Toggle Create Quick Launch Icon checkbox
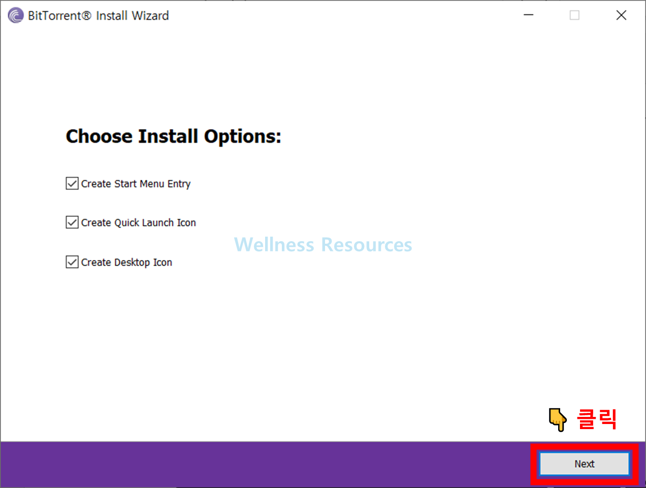The height and width of the screenshot is (488, 646). click(72, 222)
